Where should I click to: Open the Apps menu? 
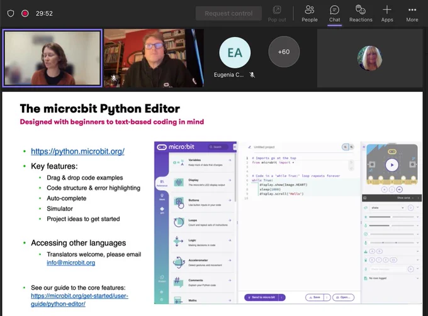point(387,14)
